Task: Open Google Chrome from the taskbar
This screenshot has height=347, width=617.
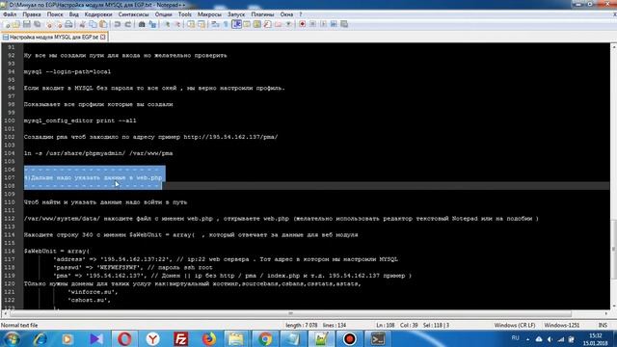Action: point(265,338)
